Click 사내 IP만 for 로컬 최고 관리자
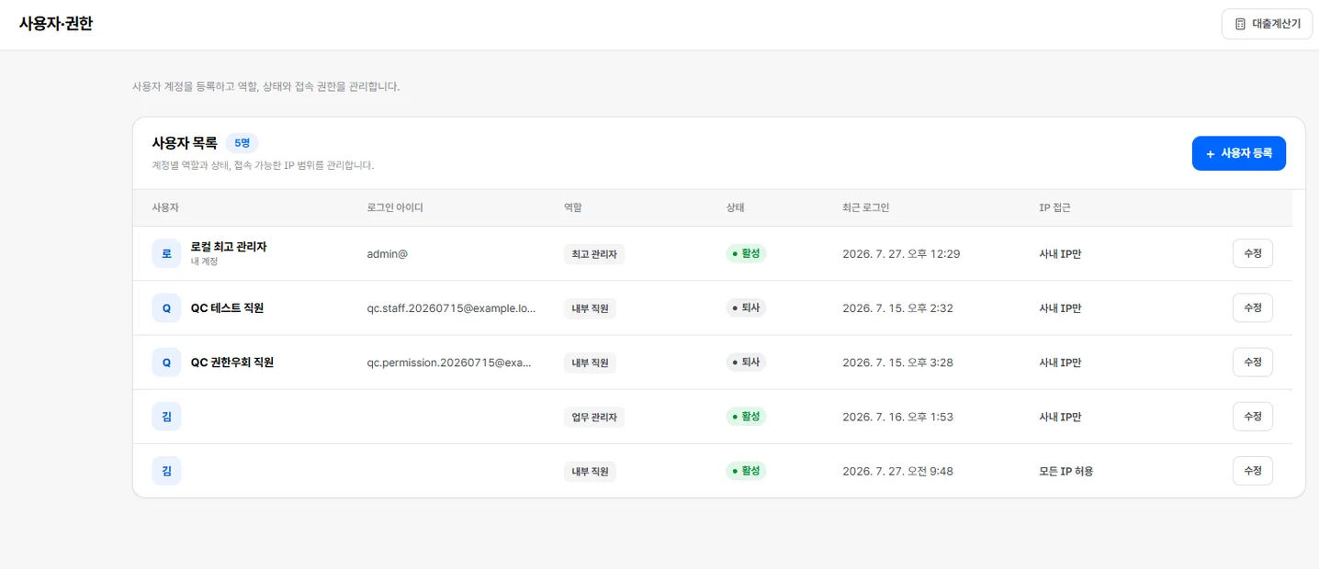Screen dimensions: 1319x569 [1060, 254]
